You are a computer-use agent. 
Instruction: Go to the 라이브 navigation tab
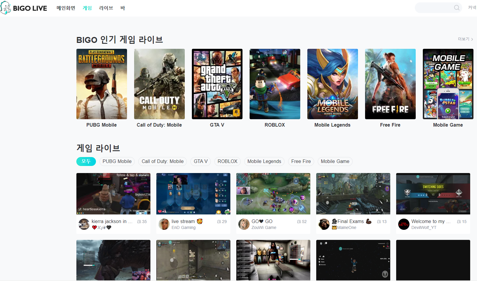[x=106, y=8]
